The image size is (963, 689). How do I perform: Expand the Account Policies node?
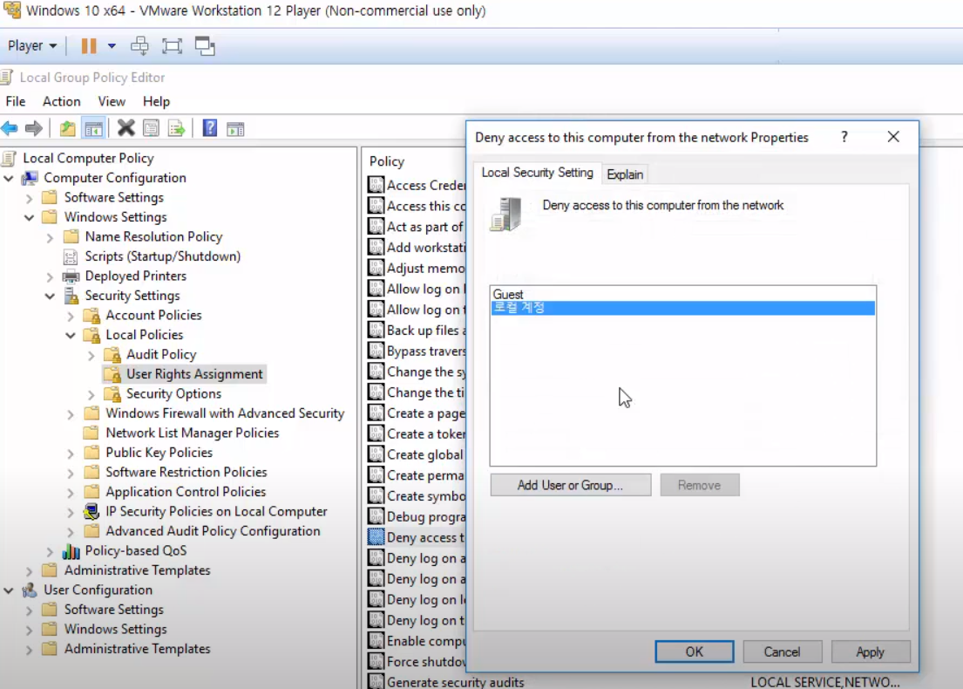point(71,316)
